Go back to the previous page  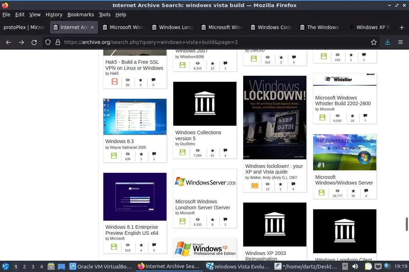point(9,42)
